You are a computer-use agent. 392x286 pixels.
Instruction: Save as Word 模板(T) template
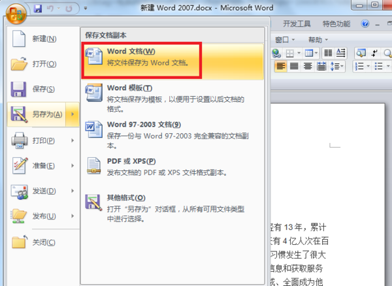[172, 98]
